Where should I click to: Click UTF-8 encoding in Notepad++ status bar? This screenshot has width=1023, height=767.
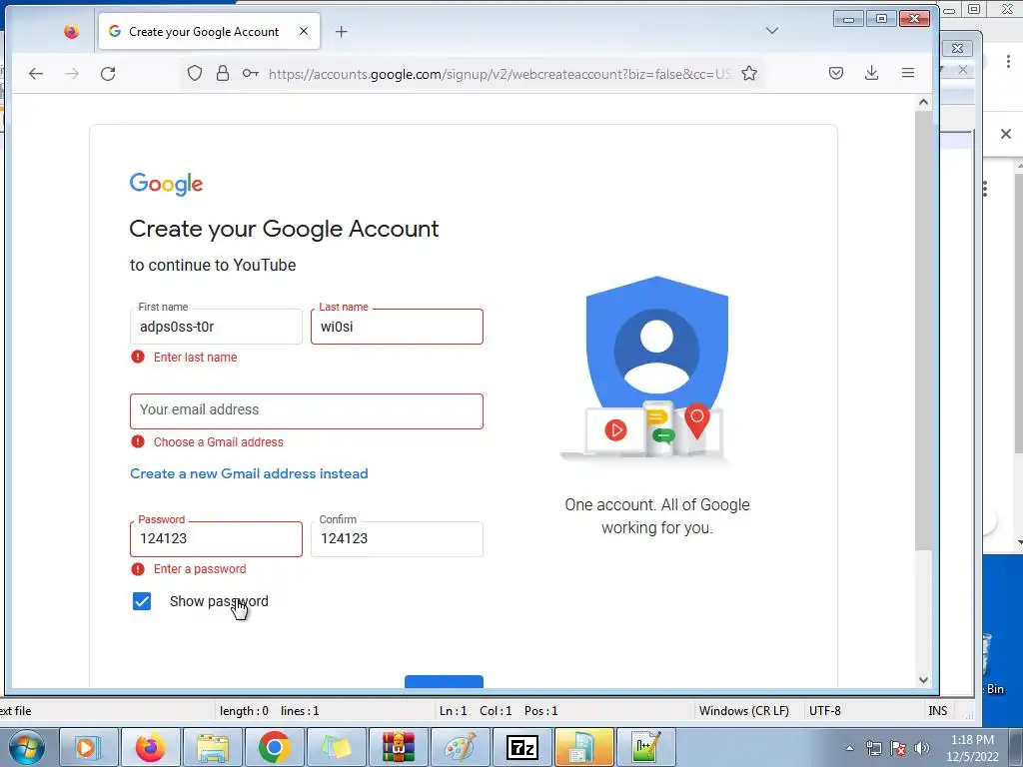(824, 711)
